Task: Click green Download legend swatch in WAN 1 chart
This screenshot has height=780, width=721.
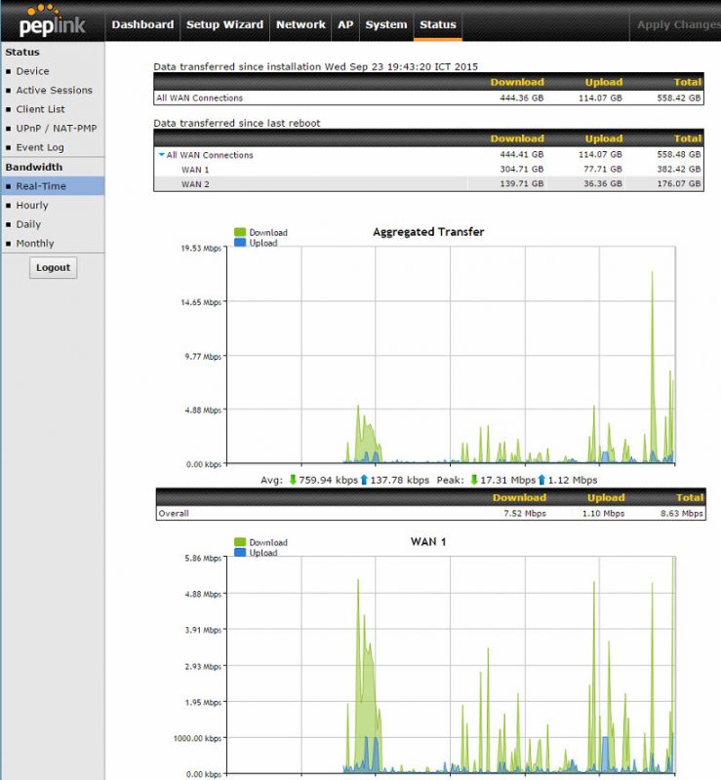Action: (240, 542)
